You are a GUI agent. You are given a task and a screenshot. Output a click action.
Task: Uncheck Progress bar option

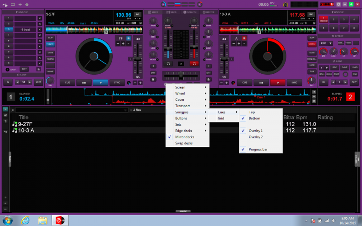click(x=261, y=150)
